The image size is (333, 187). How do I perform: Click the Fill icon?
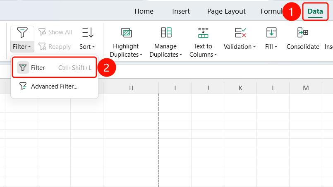(x=271, y=33)
